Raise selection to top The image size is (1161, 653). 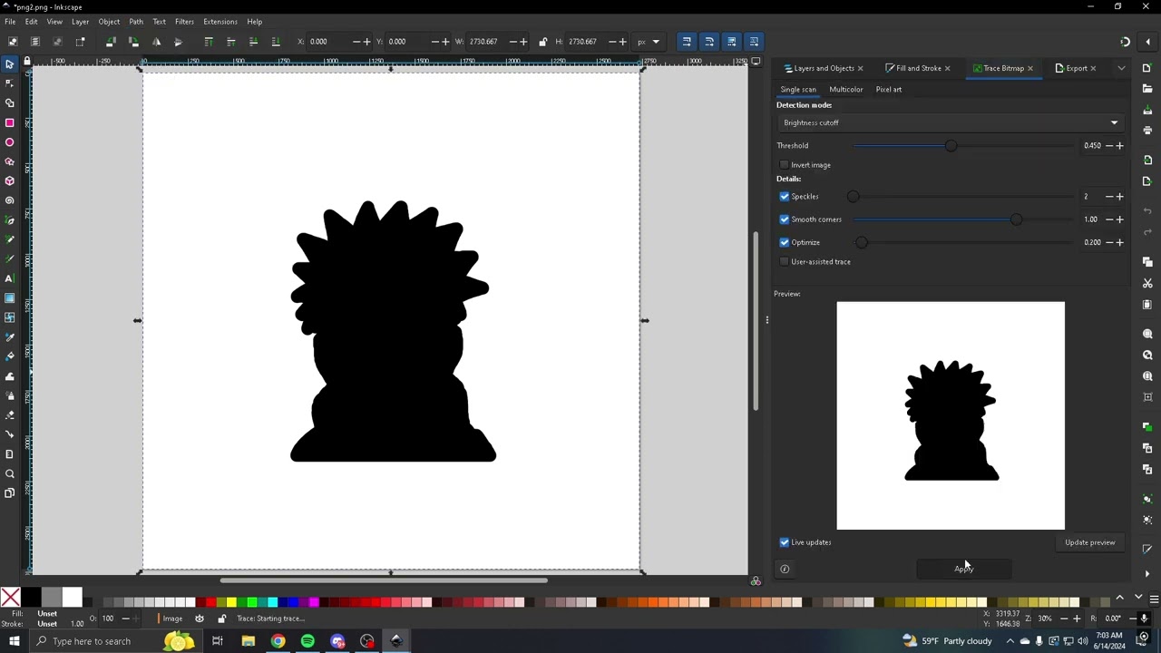click(209, 42)
